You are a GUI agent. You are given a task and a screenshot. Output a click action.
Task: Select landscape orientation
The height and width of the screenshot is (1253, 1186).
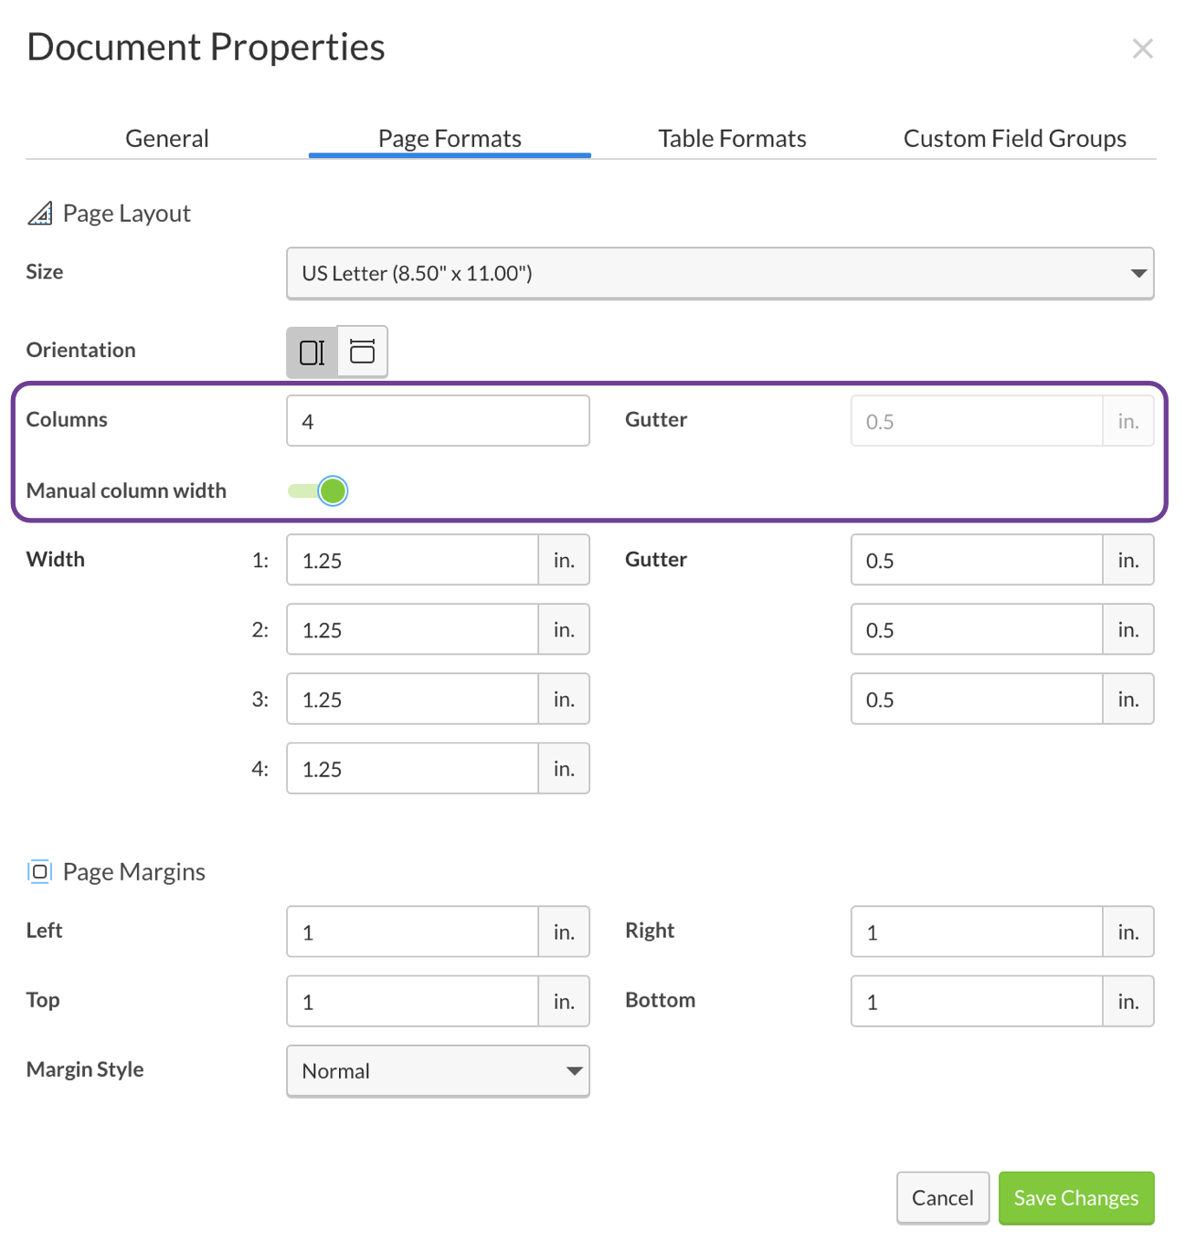point(363,351)
